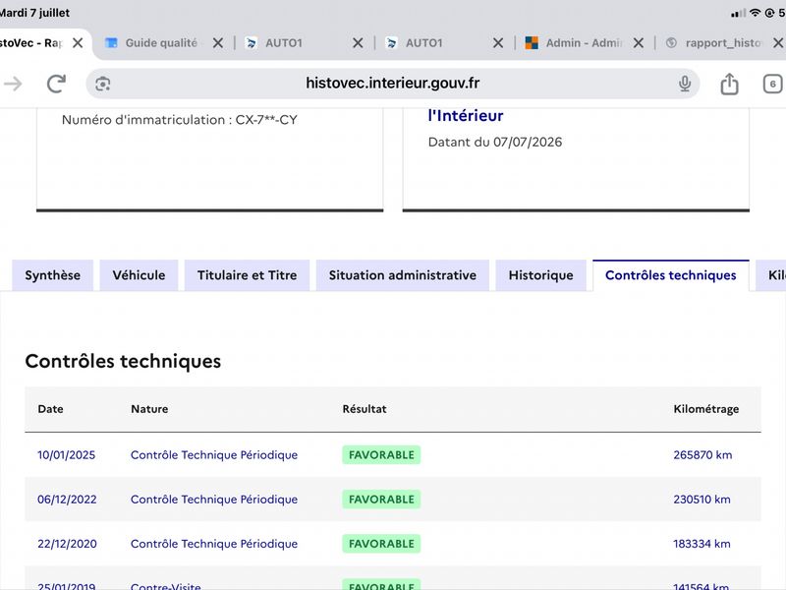Viewport: 786px width, 590px height.
Task: Tap the microphone icon in address bar
Action: (685, 84)
